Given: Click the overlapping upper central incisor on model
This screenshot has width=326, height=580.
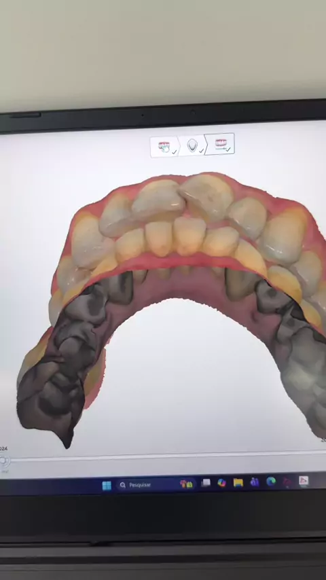Looking at the screenshot, I should tap(207, 196).
